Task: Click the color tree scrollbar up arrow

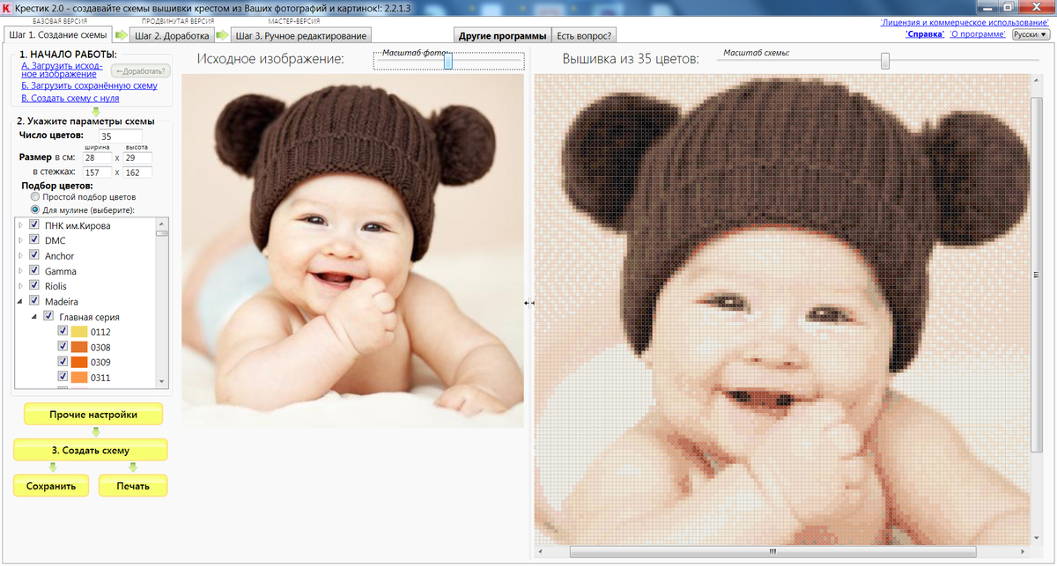Action: [x=162, y=223]
